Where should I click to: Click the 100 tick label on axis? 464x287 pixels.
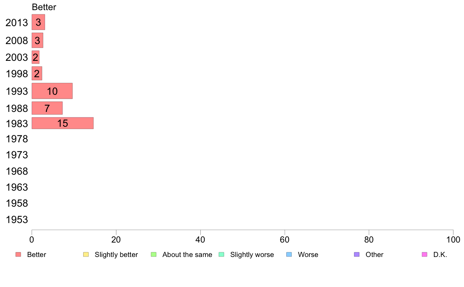(x=453, y=240)
